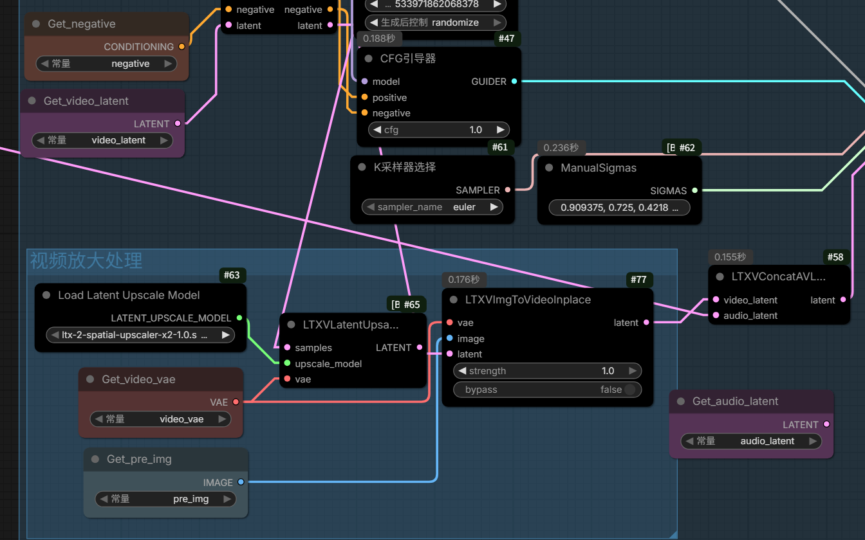Viewport: 865px width, 540px height.
Task: Increase the cfg value with right arrow
Action: (500, 130)
